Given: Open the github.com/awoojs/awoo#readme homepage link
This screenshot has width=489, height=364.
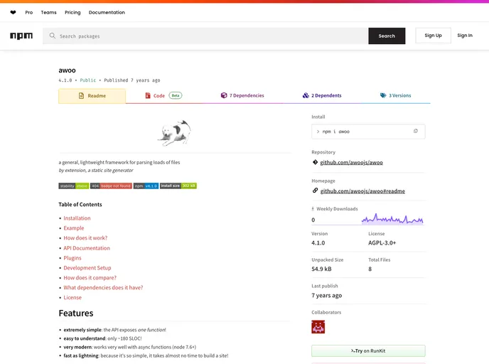Looking at the screenshot, I should [x=362, y=191].
